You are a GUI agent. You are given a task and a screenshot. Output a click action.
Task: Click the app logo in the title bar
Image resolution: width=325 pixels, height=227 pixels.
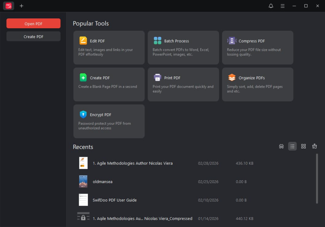9,6
